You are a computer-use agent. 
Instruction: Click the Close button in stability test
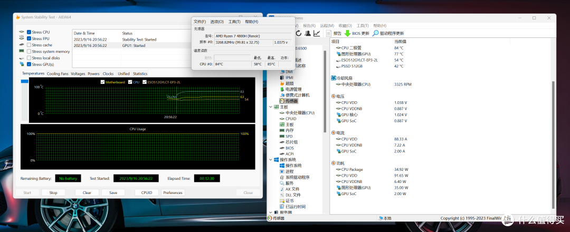pyautogui.click(x=248, y=193)
